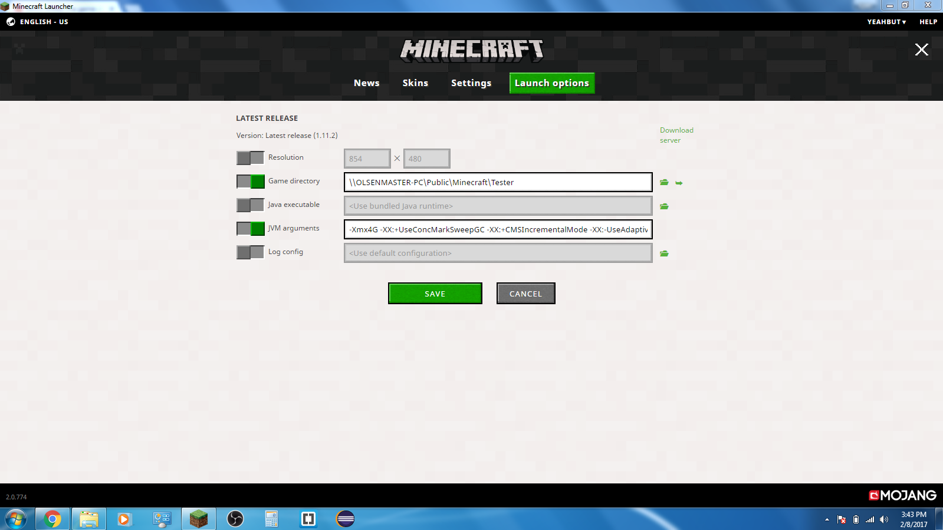This screenshot has width=943, height=530.
Task: Switch to the Skins tab
Action: coord(416,83)
